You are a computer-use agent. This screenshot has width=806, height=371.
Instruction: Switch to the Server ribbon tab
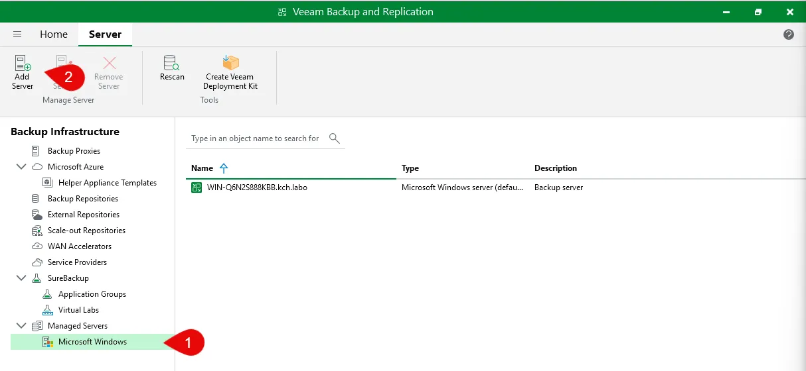105,34
